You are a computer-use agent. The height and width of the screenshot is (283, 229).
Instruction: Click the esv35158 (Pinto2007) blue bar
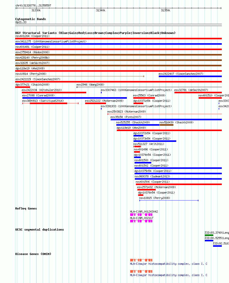(x=166, y=120)
